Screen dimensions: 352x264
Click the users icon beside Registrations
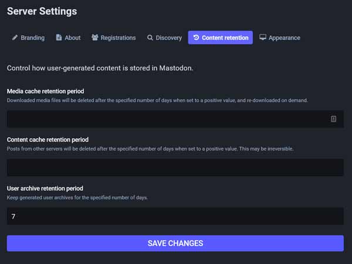[x=94, y=37]
